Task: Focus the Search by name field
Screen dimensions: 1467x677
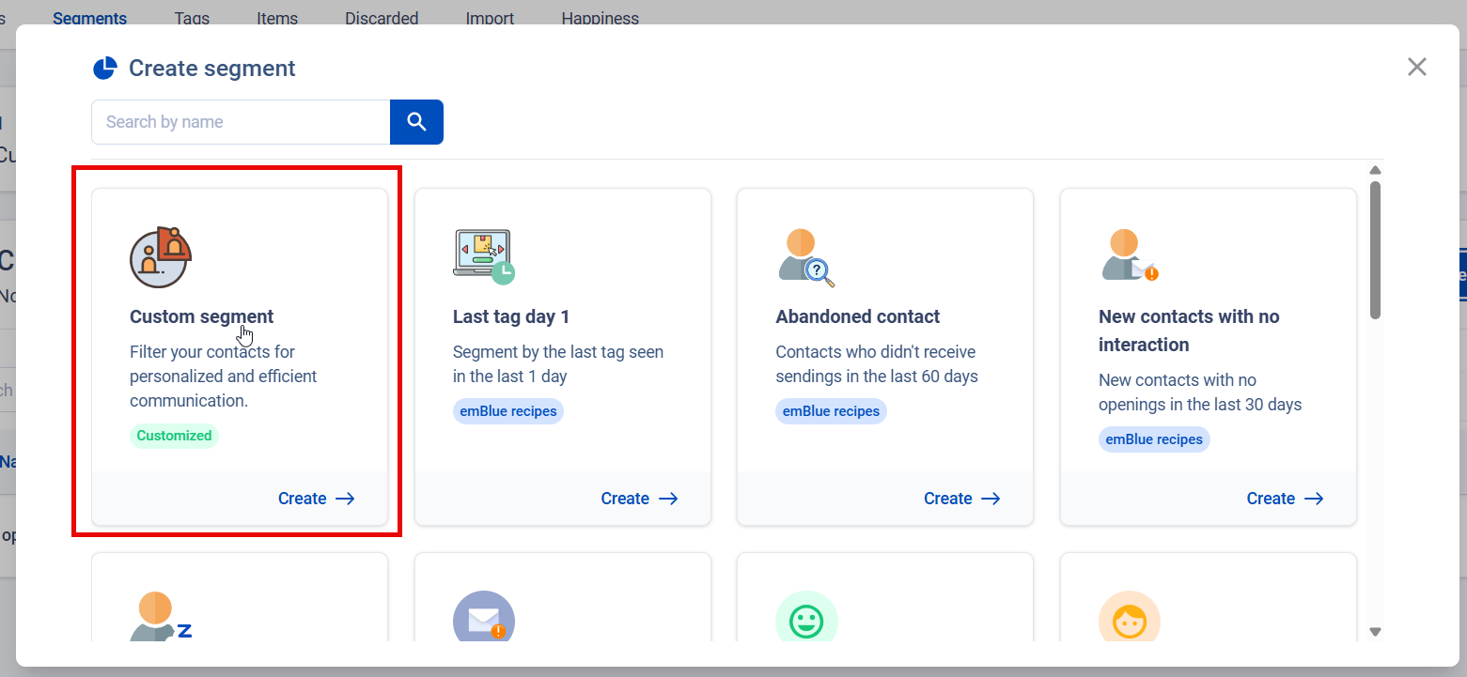Action: pyautogui.click(x=241, y=122)
